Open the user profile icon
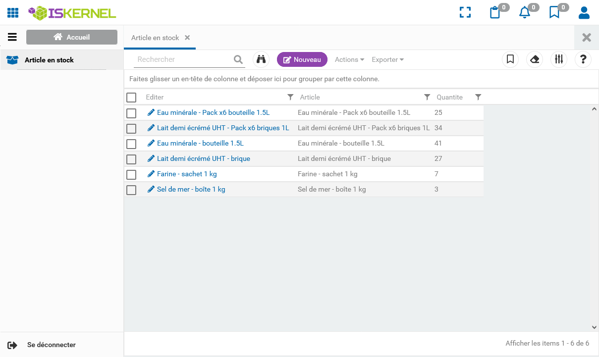 coord(584,12)
